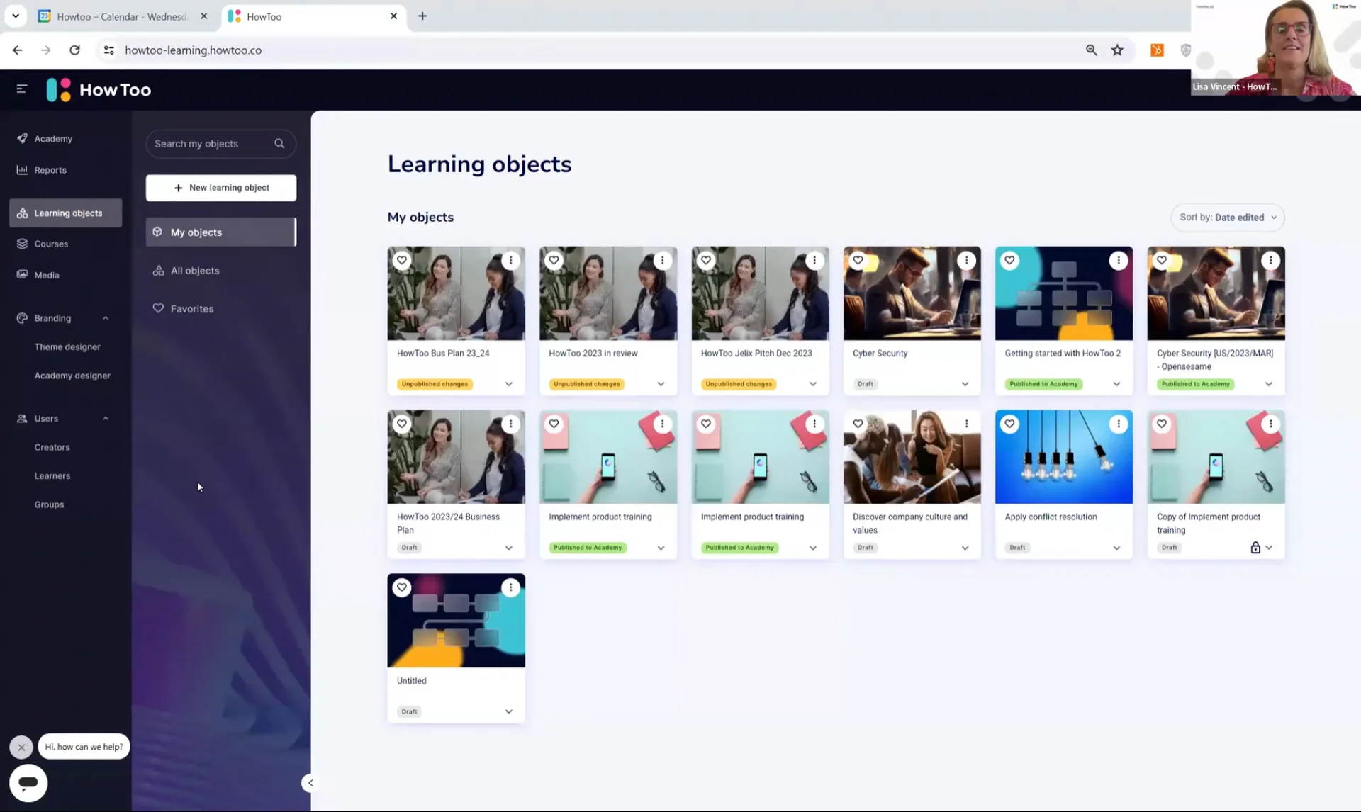Expand status details on Getting started with HowToo 2
Image resolution: width=1361 pixels, height=812 pixels.
pyautogui.click(x=1116, y=383)
